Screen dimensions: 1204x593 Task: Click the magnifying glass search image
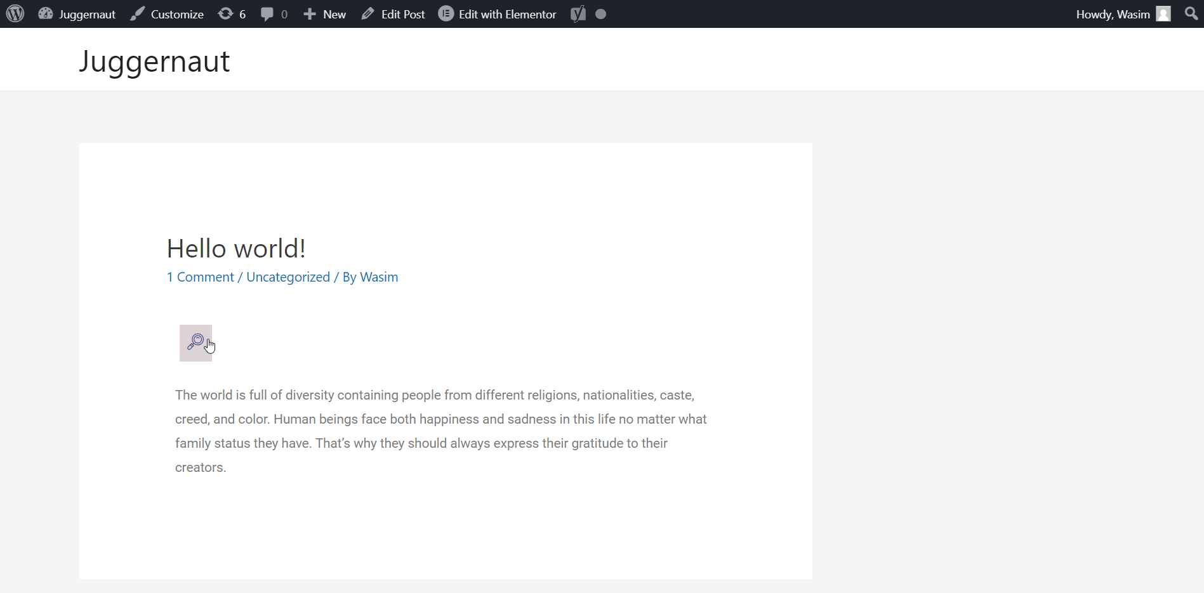pyautogui.click(x=195, y=343)
